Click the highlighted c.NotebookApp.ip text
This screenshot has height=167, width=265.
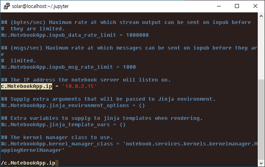[x=26, y=86]
